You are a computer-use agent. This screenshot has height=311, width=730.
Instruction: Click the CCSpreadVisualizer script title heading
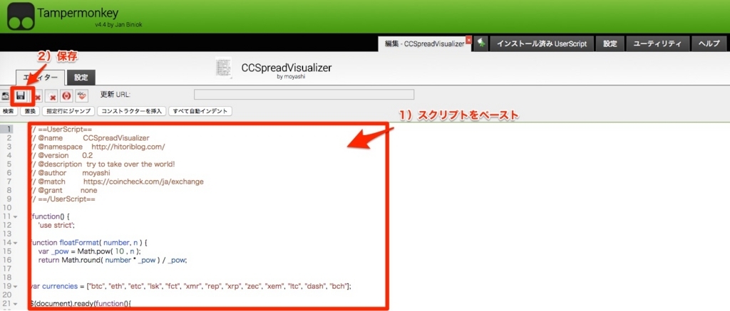[287, 67]
